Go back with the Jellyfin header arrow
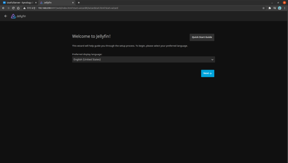 point(6,16)
